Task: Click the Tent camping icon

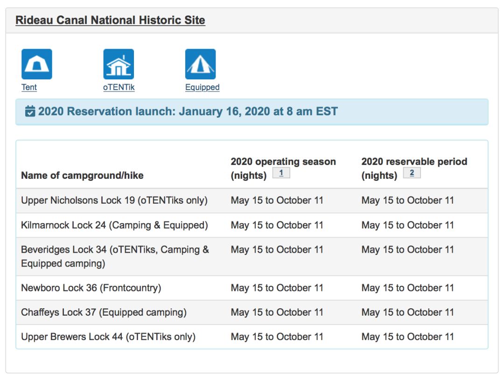Action: [37, 64]
